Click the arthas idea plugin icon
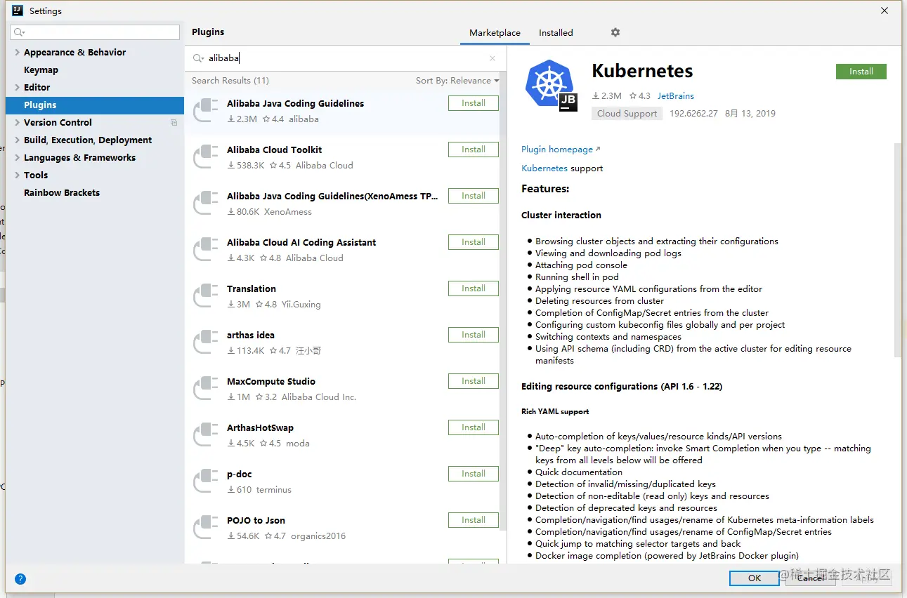Viewport: 907px width, 598px height. tap(206, 342)
